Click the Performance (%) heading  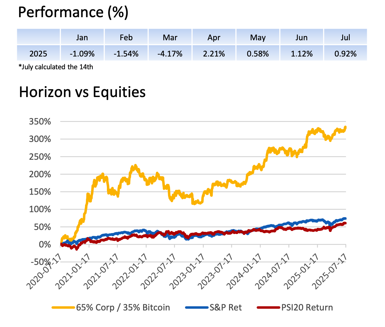[73, 12]
